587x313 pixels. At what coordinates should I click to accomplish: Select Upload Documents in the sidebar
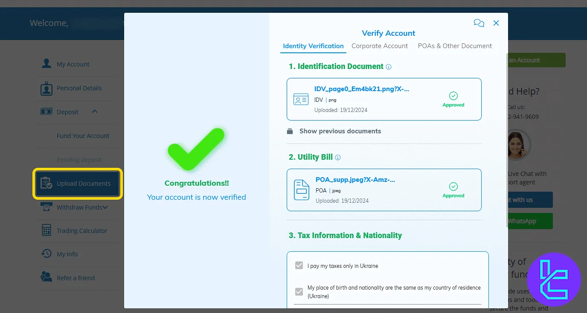[x=78, y=184]
